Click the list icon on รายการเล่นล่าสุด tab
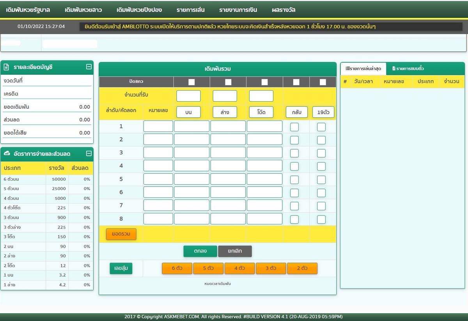Viewport: 468px width, 321px height. pos(347,69)
